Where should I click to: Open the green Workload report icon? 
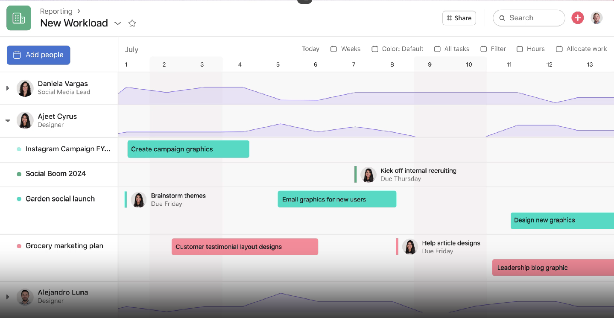click(x=18, y=18)
